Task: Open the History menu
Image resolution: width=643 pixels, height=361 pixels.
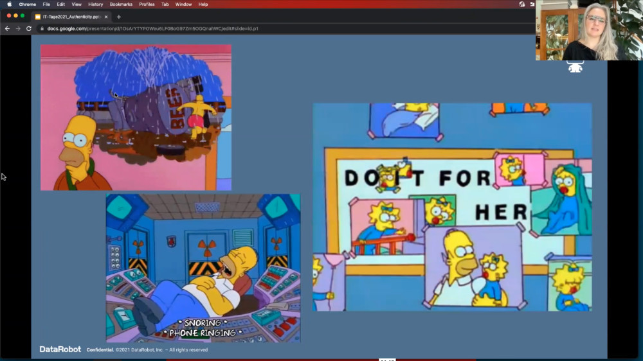Action: point(96,4)
